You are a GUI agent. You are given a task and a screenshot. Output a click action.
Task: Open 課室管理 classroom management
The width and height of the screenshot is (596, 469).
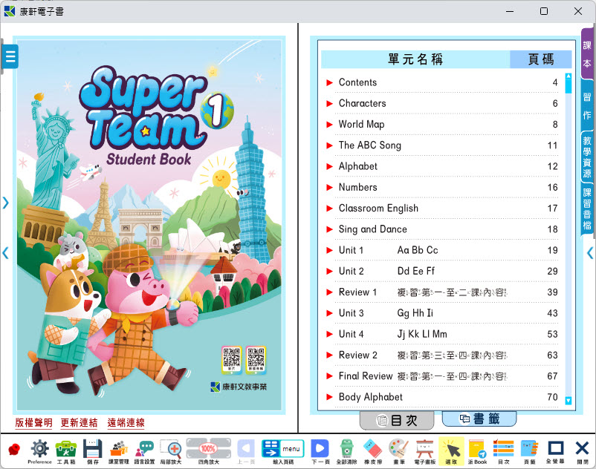tap(119, 451)
